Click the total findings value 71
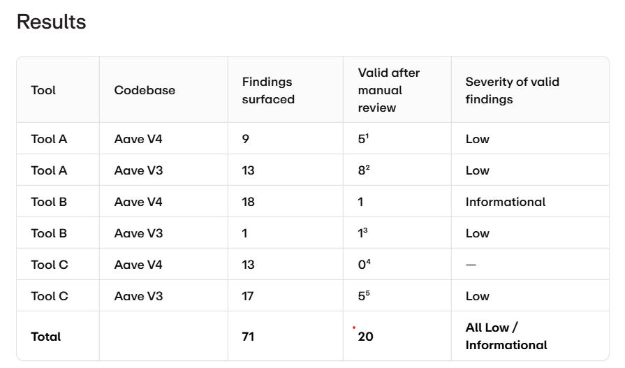The height and width of the screenshot is (368, 625). click(248, 337)
